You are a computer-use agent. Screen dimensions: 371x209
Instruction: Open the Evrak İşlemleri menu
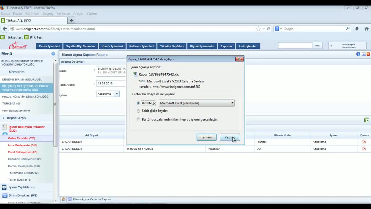tap(49, 46)
